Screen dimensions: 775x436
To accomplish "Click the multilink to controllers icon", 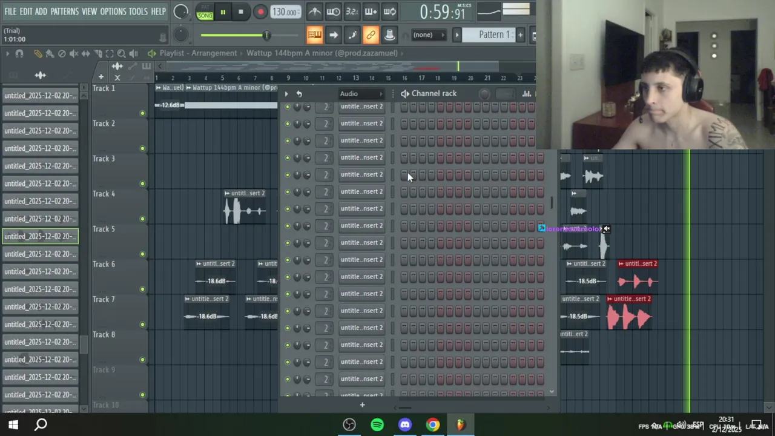I will (x=389, y=35).
